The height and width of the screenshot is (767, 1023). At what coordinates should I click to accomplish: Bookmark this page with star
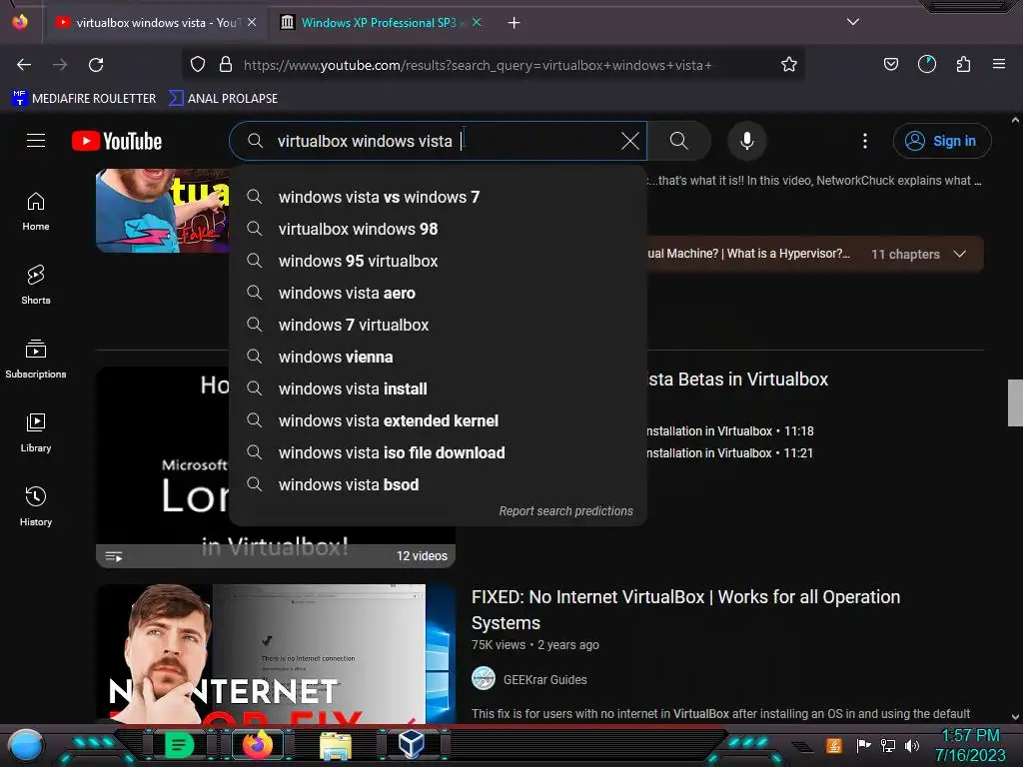pyautogui.click(x=789, y=65)
